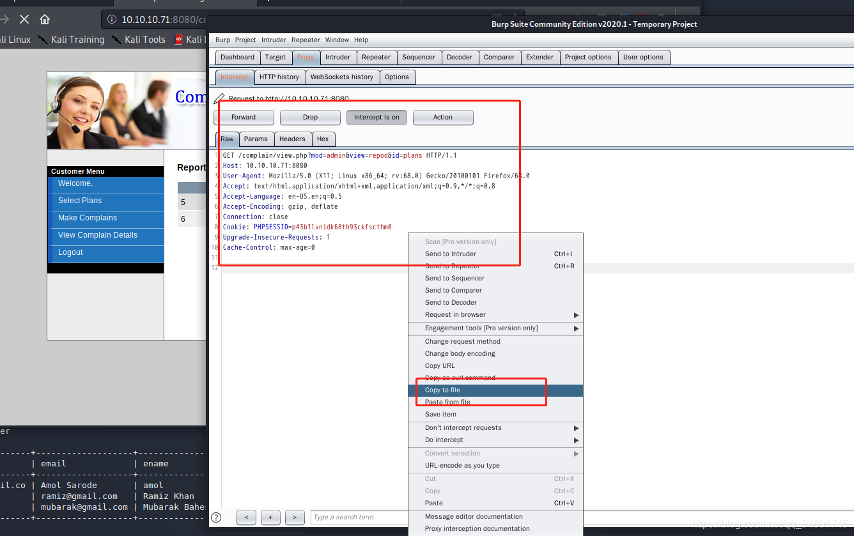Open Make Complains in Customer Menu
This screenshot has width=854, height=536.
point(88,218)
